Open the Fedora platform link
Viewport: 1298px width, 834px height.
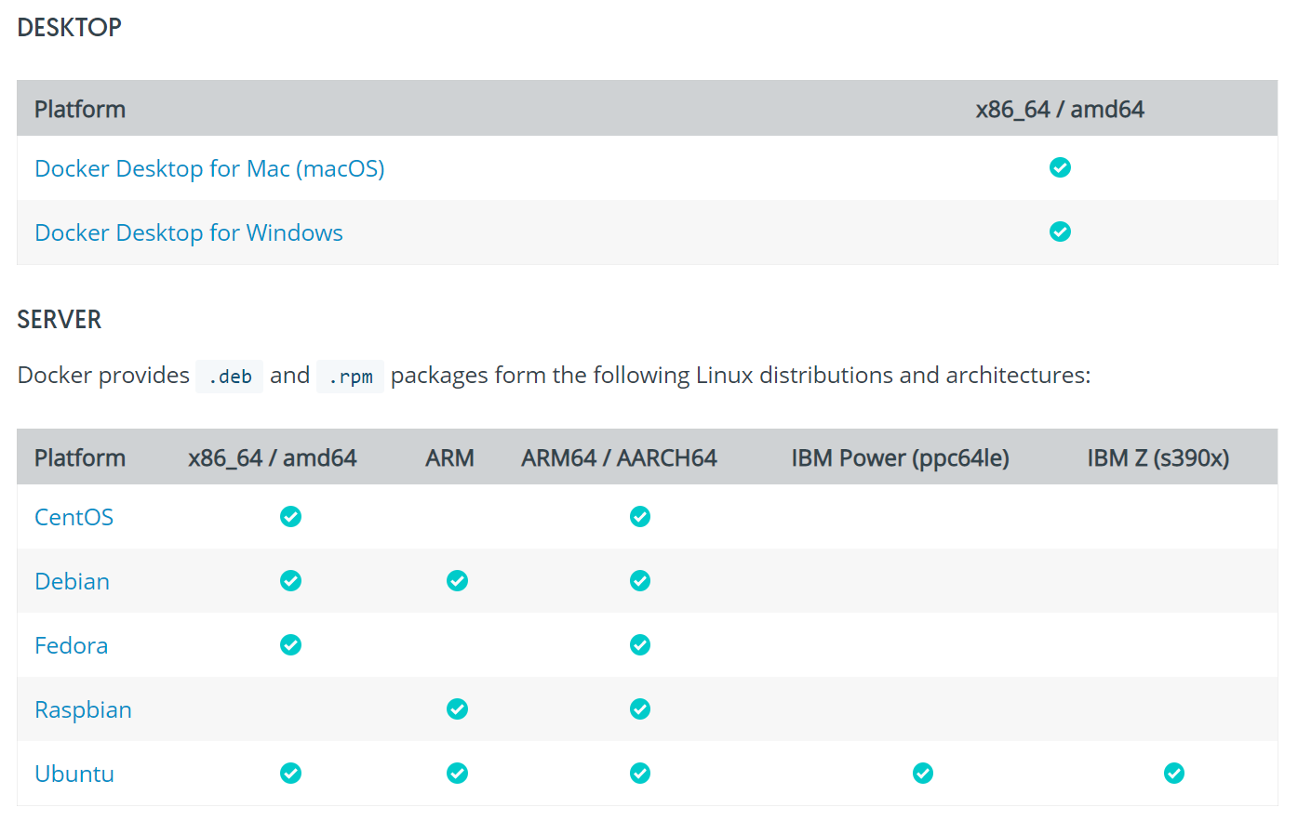[x=71, y=645]
